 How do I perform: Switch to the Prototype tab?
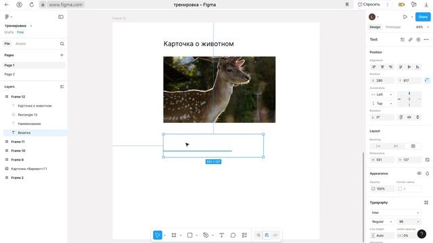393,27
